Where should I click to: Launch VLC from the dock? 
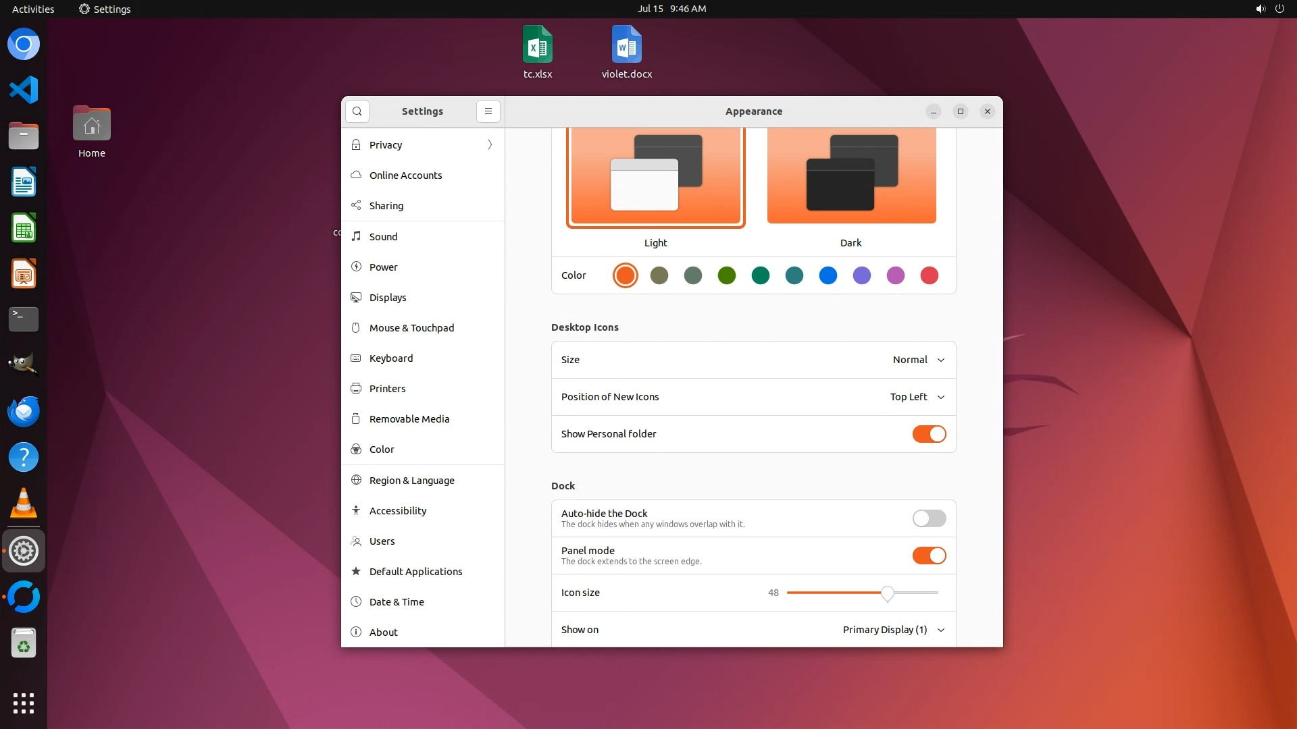24,504
